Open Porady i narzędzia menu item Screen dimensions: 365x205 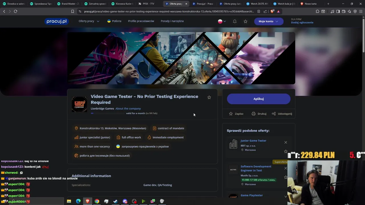coord(172,21)
